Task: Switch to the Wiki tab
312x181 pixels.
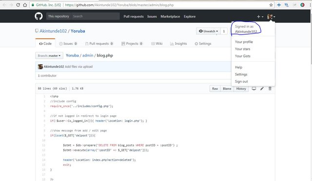Action: 157,43
